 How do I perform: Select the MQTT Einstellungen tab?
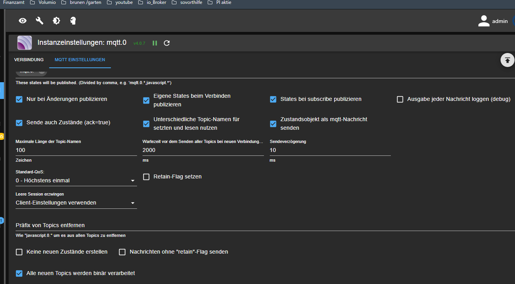tap(80, 60)
